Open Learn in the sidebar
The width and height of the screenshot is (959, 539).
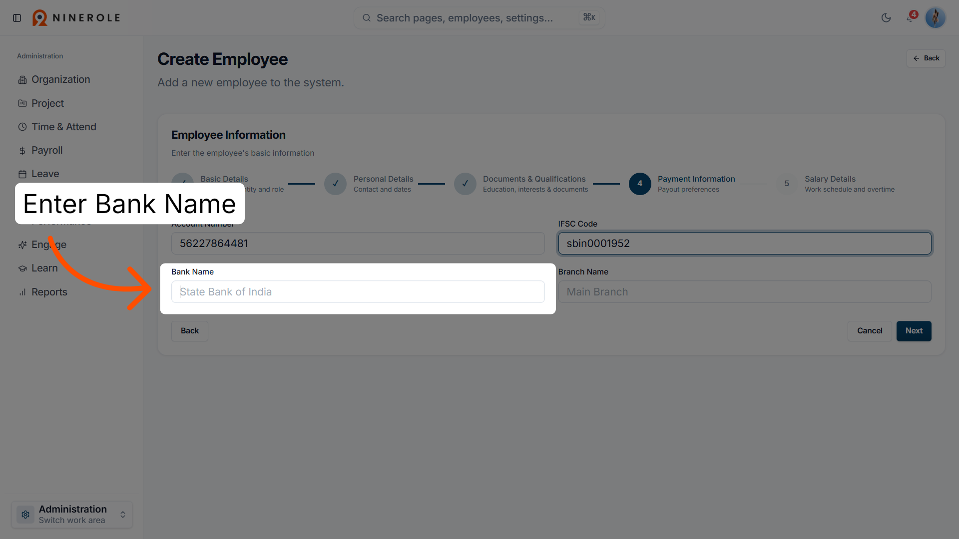(x=44, y=268)
